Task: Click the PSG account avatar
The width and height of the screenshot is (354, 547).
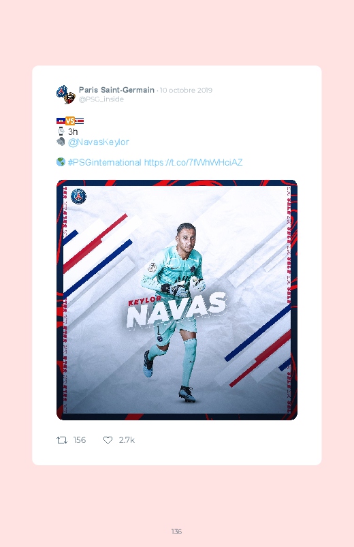Action: [66, 95]
